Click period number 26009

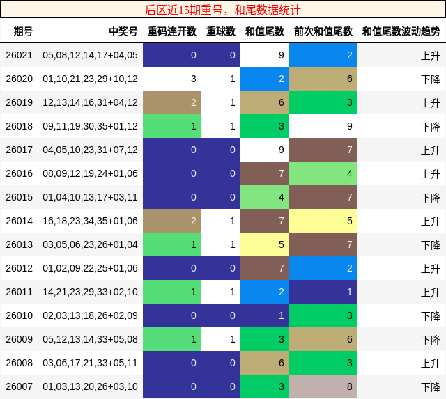[20, 339]
